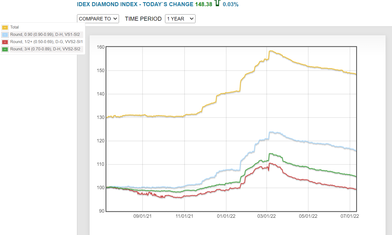
Task: Click the 0.03% change value
Action: (x=230, y=4)
